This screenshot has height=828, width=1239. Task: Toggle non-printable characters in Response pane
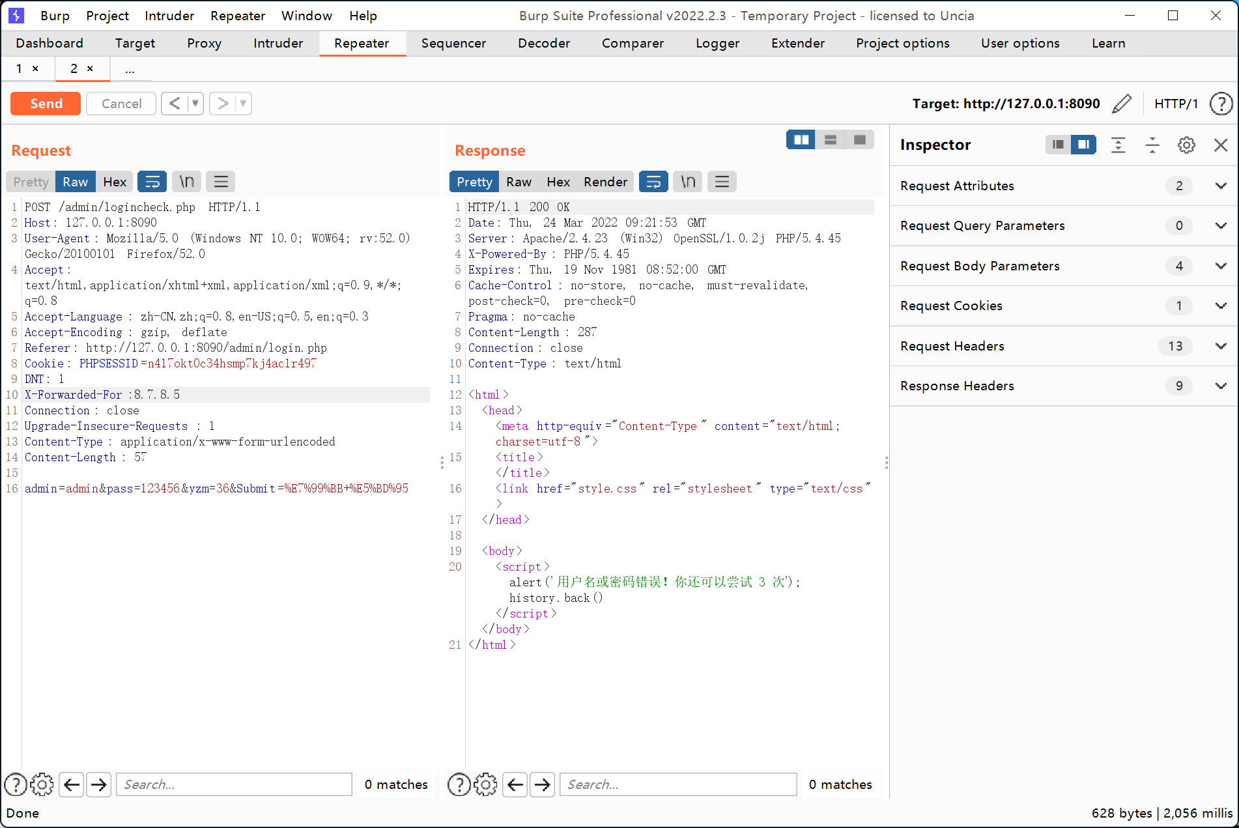point(688,182)
